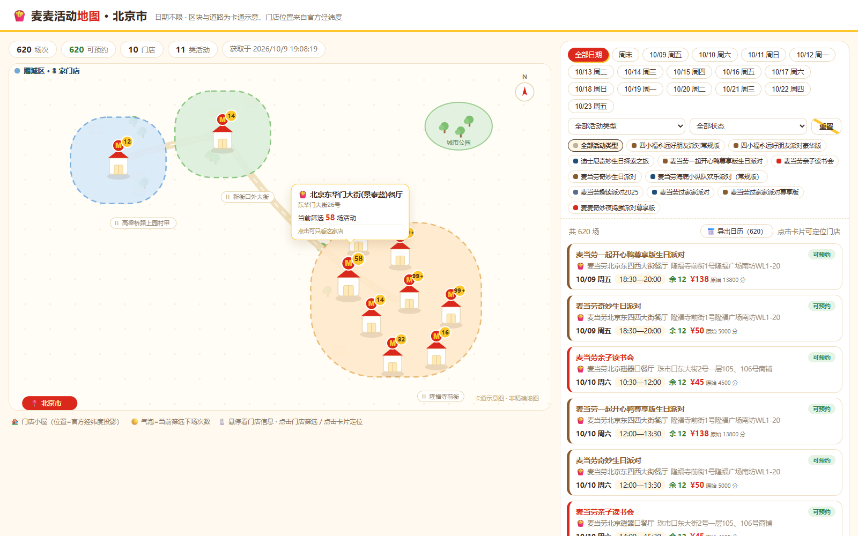The width and height of the screenshot is (858, 536).
Task: Pick date chip 10/23 周五
Action: [x=591, y=106]
